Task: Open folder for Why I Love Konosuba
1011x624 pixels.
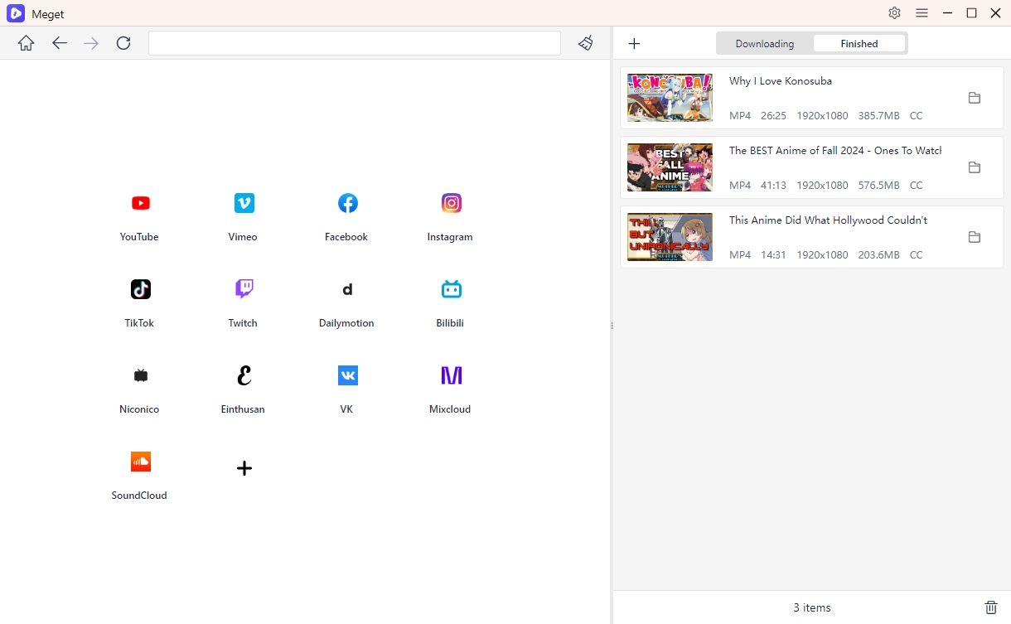Action: (x=975, y=98)
